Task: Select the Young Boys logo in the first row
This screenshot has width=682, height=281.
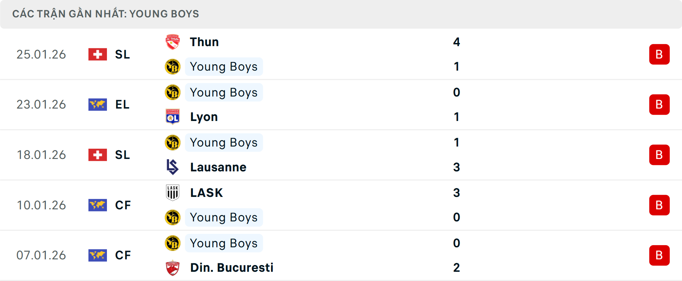Action: pyautogui.click(x=173, y=67)
